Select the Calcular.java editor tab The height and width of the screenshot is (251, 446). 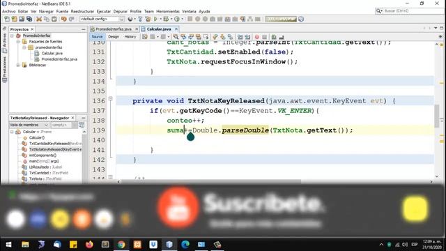159,29
